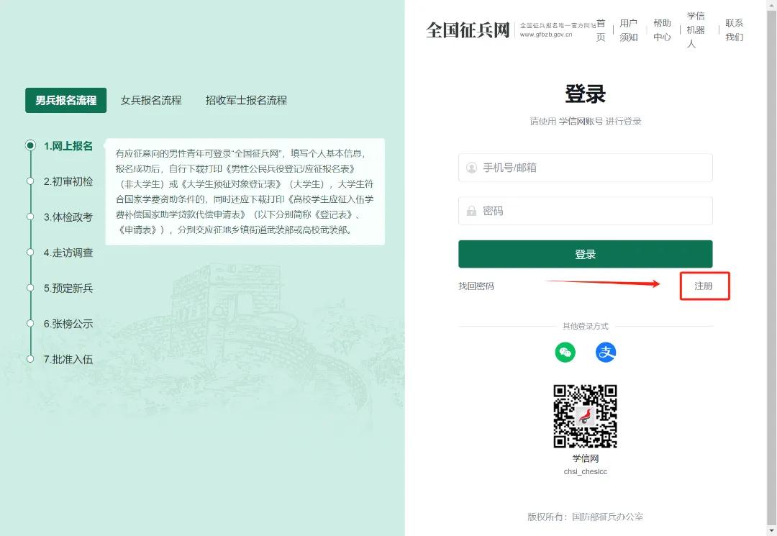Click the lock icon in password field
The width and height of the screenshot is (777, 536).
(471, 211)
